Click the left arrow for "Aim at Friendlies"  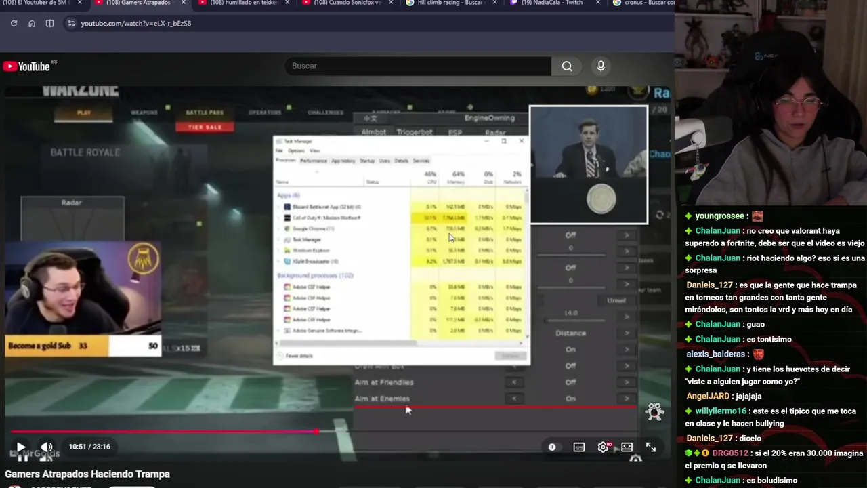pyautogui.click(x=514, y=382)
